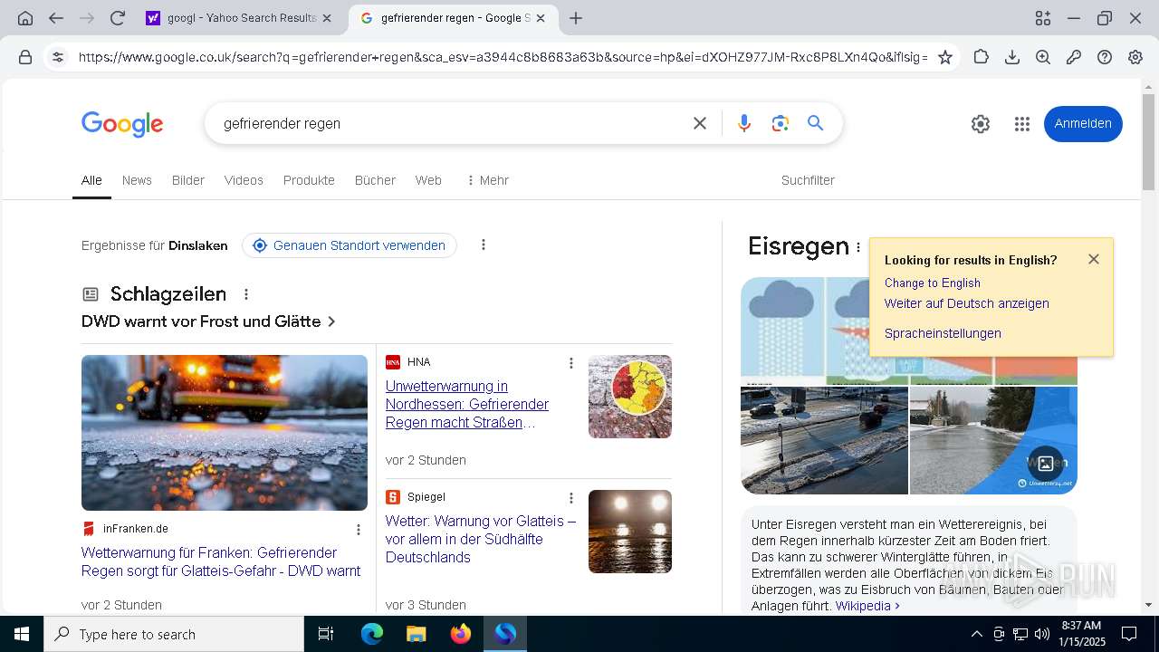Viewport: 1159px width, 652px height.
Task: Open the Spiegel headlights thumbnail
Action: (x=630, y=532)
